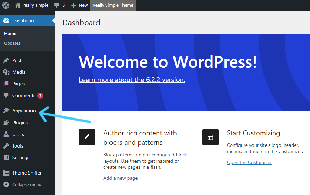Click the Media icon in the sidebar
This screenshot has width=310, height=195.
(x=6, y=72)
